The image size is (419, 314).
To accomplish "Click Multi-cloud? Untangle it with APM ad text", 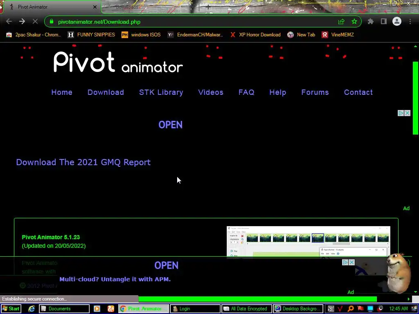I will click(115, 279).
